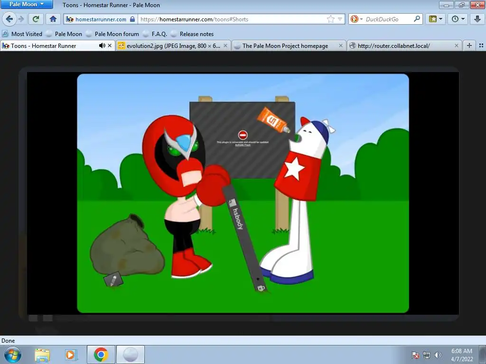Click the status bar Done text
This screenshot has width=486, height=364.
(x=8, y=341)
